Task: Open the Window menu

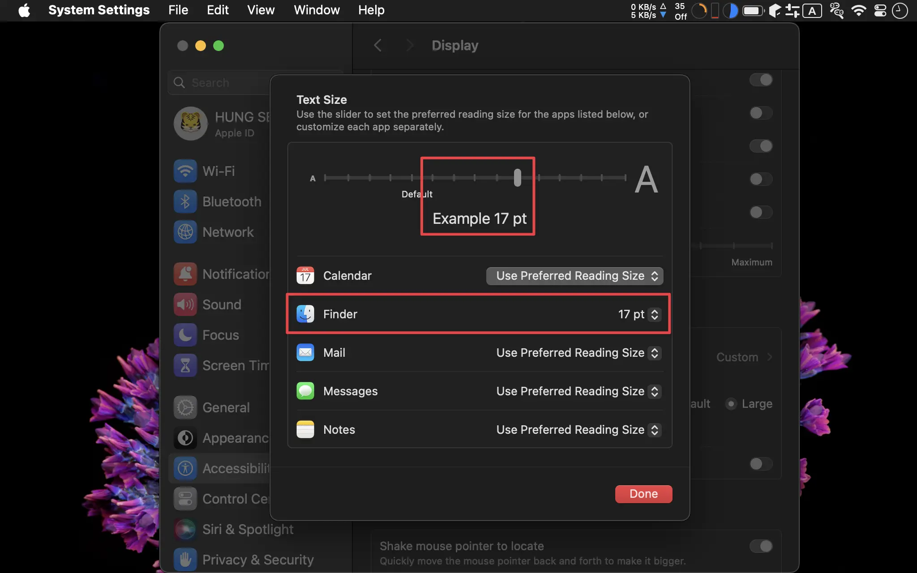Action: [x=317, y=10]
